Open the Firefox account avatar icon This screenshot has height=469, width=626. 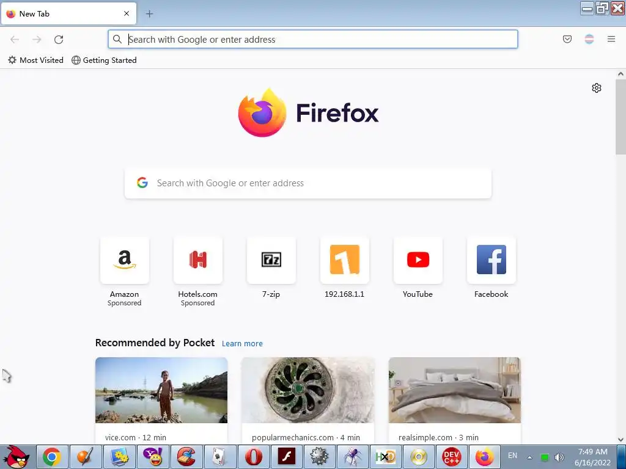click(589, 39)
